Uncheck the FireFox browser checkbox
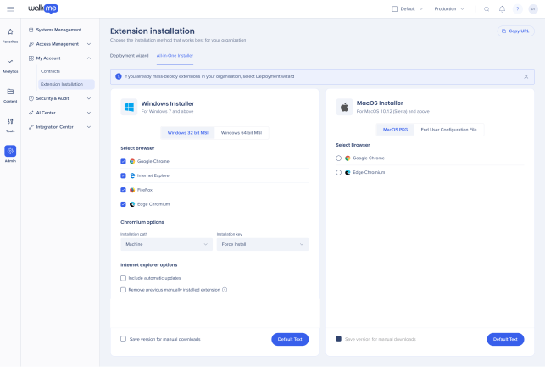Viewport: 545px width, 367px height. click(123, 190)
